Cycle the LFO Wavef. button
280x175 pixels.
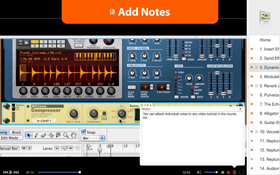point(177,97)
